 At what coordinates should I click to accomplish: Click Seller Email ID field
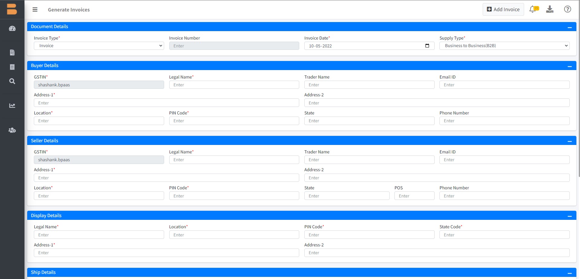[504, 160]
